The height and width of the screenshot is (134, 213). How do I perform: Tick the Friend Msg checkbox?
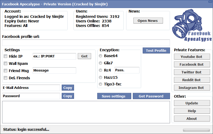point(5,71)
